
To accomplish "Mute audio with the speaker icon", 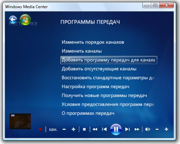I will (x=147, y=129).
